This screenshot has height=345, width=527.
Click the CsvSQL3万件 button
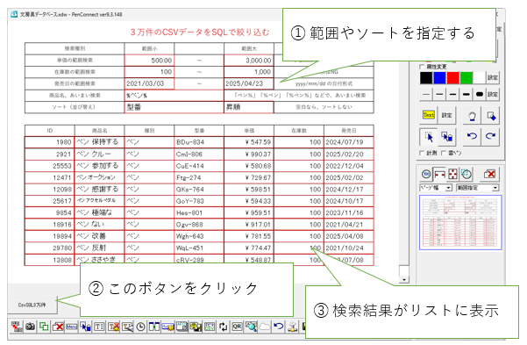click(32, 305)
